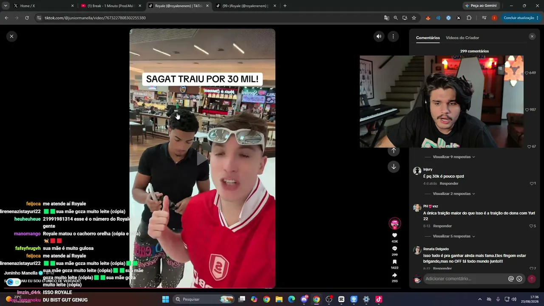Go to the previous video
The width and height of the screenshot is (544, 306).
pyautogui.click(x=394, y=150)
